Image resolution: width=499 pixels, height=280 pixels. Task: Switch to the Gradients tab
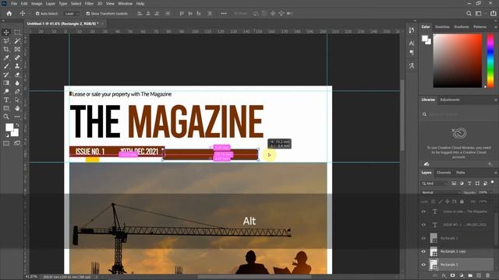pos(462,27)
